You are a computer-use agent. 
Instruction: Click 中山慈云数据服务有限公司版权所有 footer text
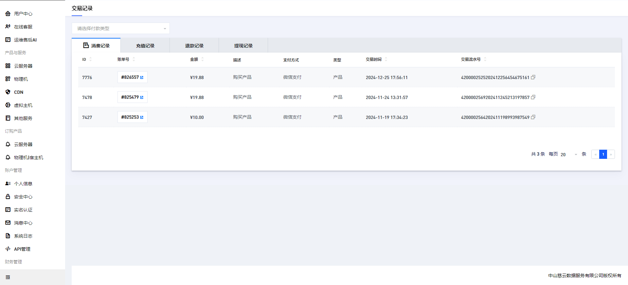[585, 276]
